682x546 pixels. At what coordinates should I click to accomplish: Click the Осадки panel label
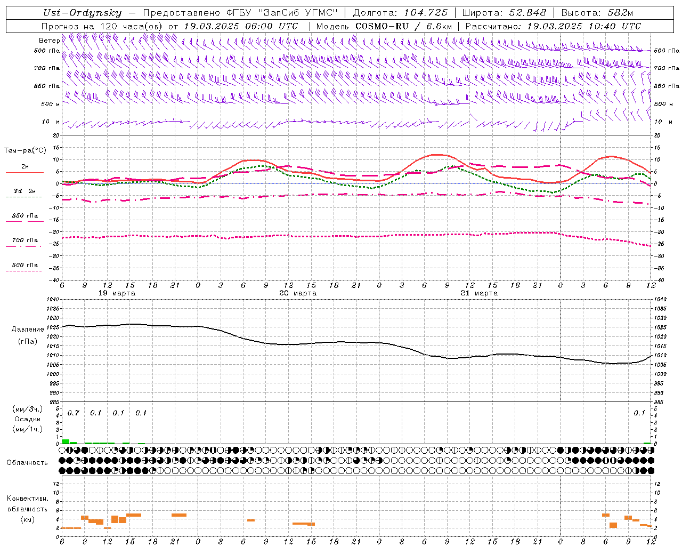click(x=27, y=419)
